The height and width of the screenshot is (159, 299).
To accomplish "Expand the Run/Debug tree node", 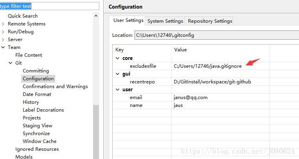I will coord(3,32).
